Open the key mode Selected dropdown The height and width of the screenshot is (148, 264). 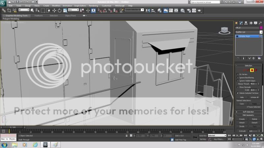point(217,136)
